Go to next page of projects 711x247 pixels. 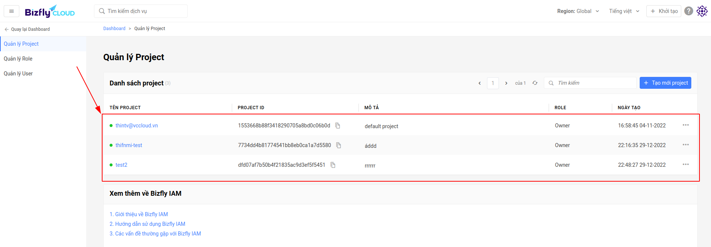[x=506, y=83]
